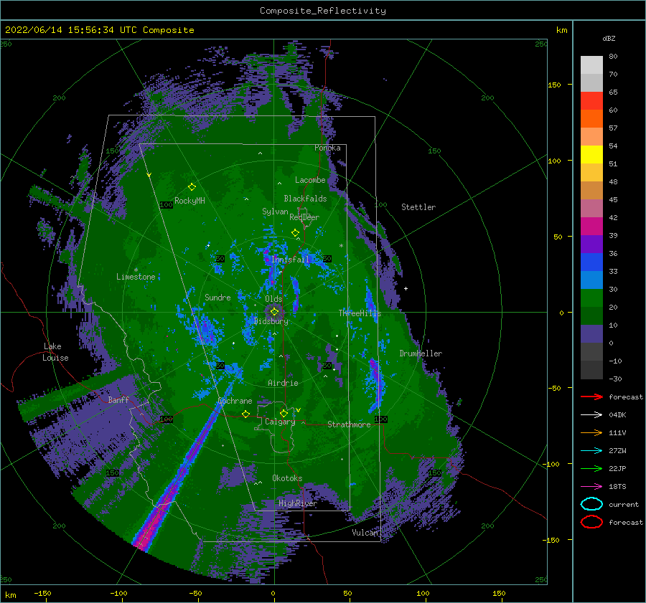This screenshot has height=603, width=646.
Task: Click the Innisfail label
Action: (290, 260)
